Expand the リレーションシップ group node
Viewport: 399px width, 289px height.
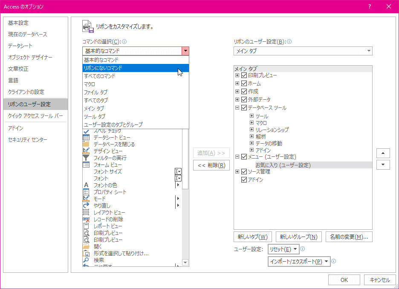coord(252,130)
